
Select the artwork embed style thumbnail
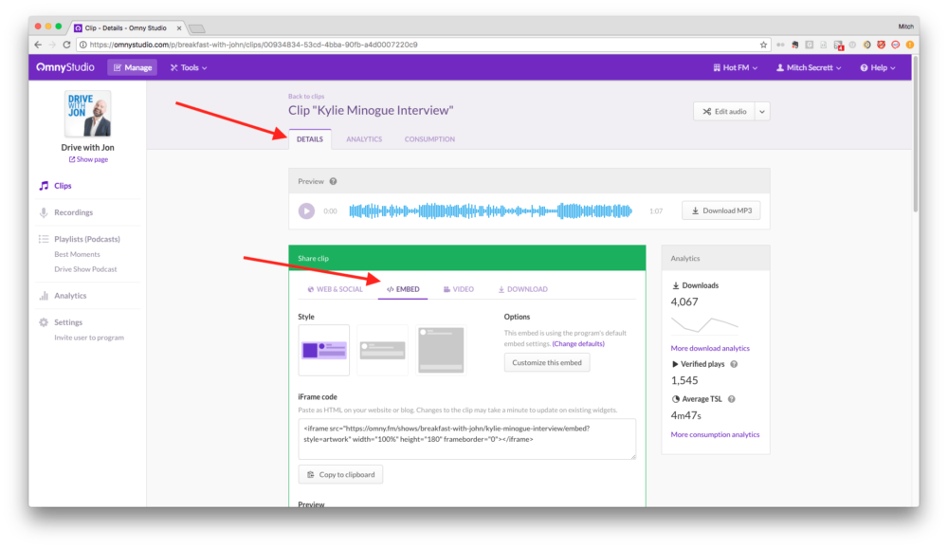tap(323, 350)
